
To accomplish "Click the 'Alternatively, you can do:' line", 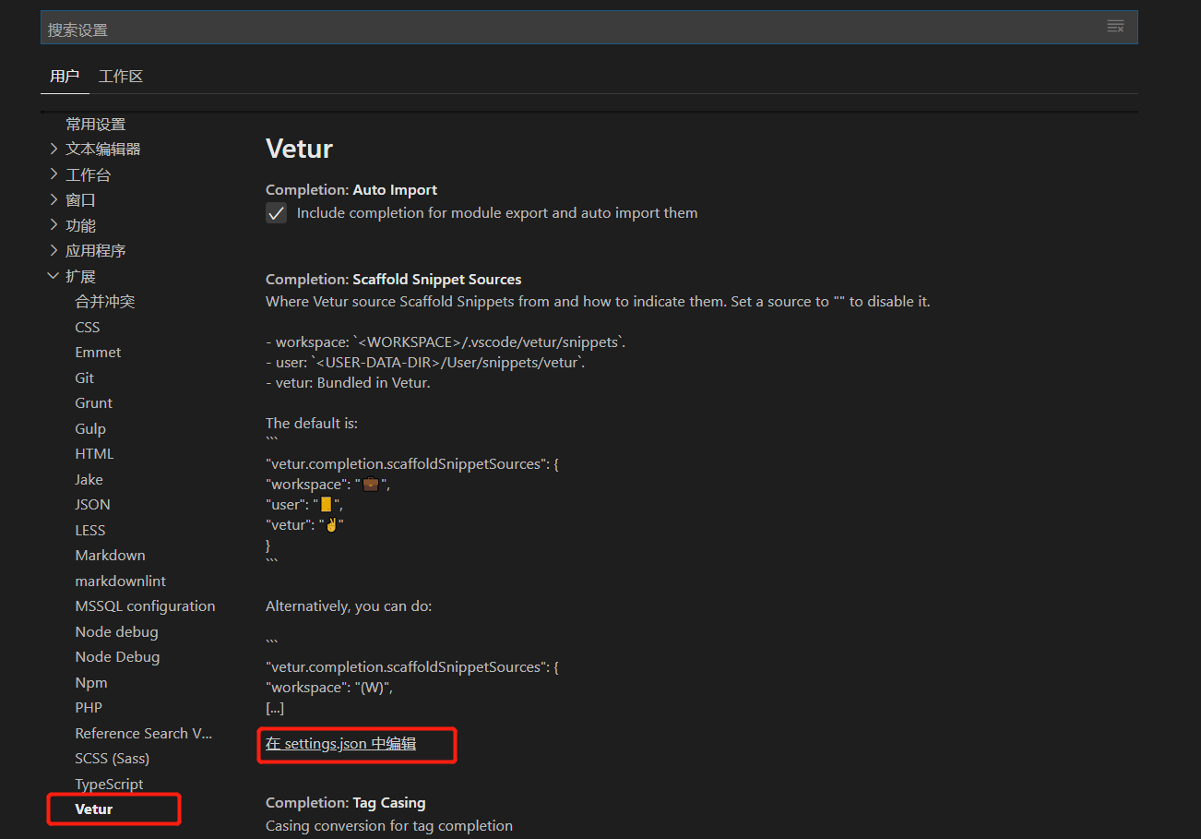I will (x=349, y=606).
